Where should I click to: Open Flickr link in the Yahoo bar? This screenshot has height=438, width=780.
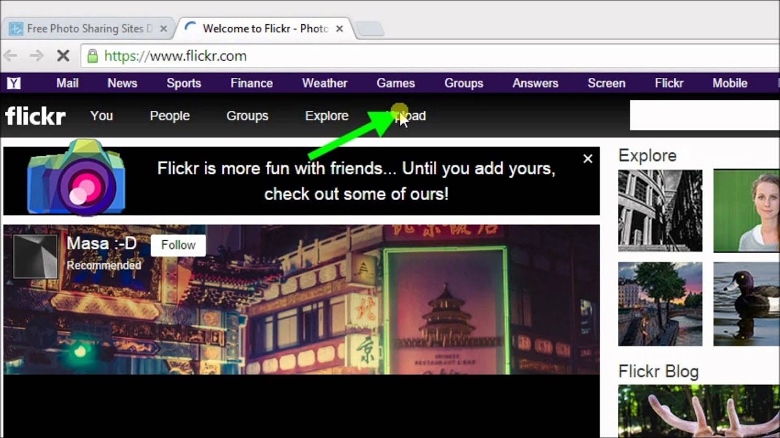pos(669,83)
